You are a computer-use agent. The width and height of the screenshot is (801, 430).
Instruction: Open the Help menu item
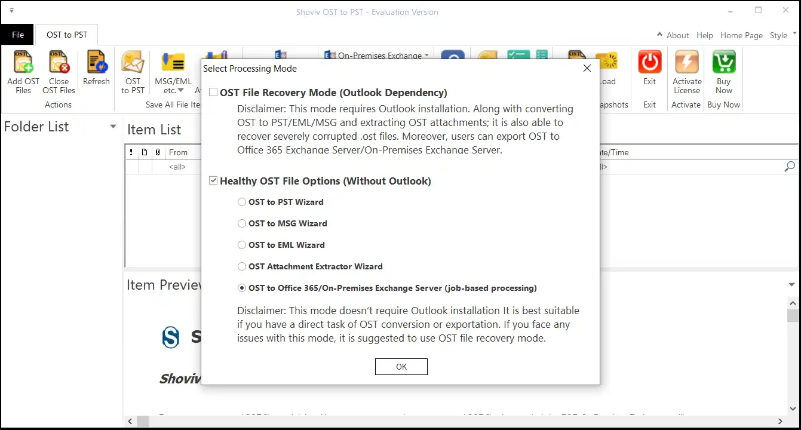pyautogui.click(x=705, y=35)
